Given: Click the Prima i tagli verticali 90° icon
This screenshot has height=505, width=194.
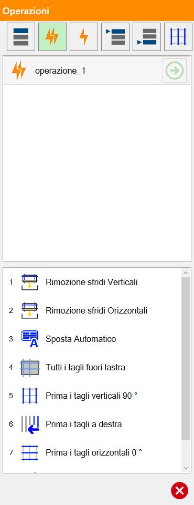Looking at the screenshot, I should (x=29, y=396).
